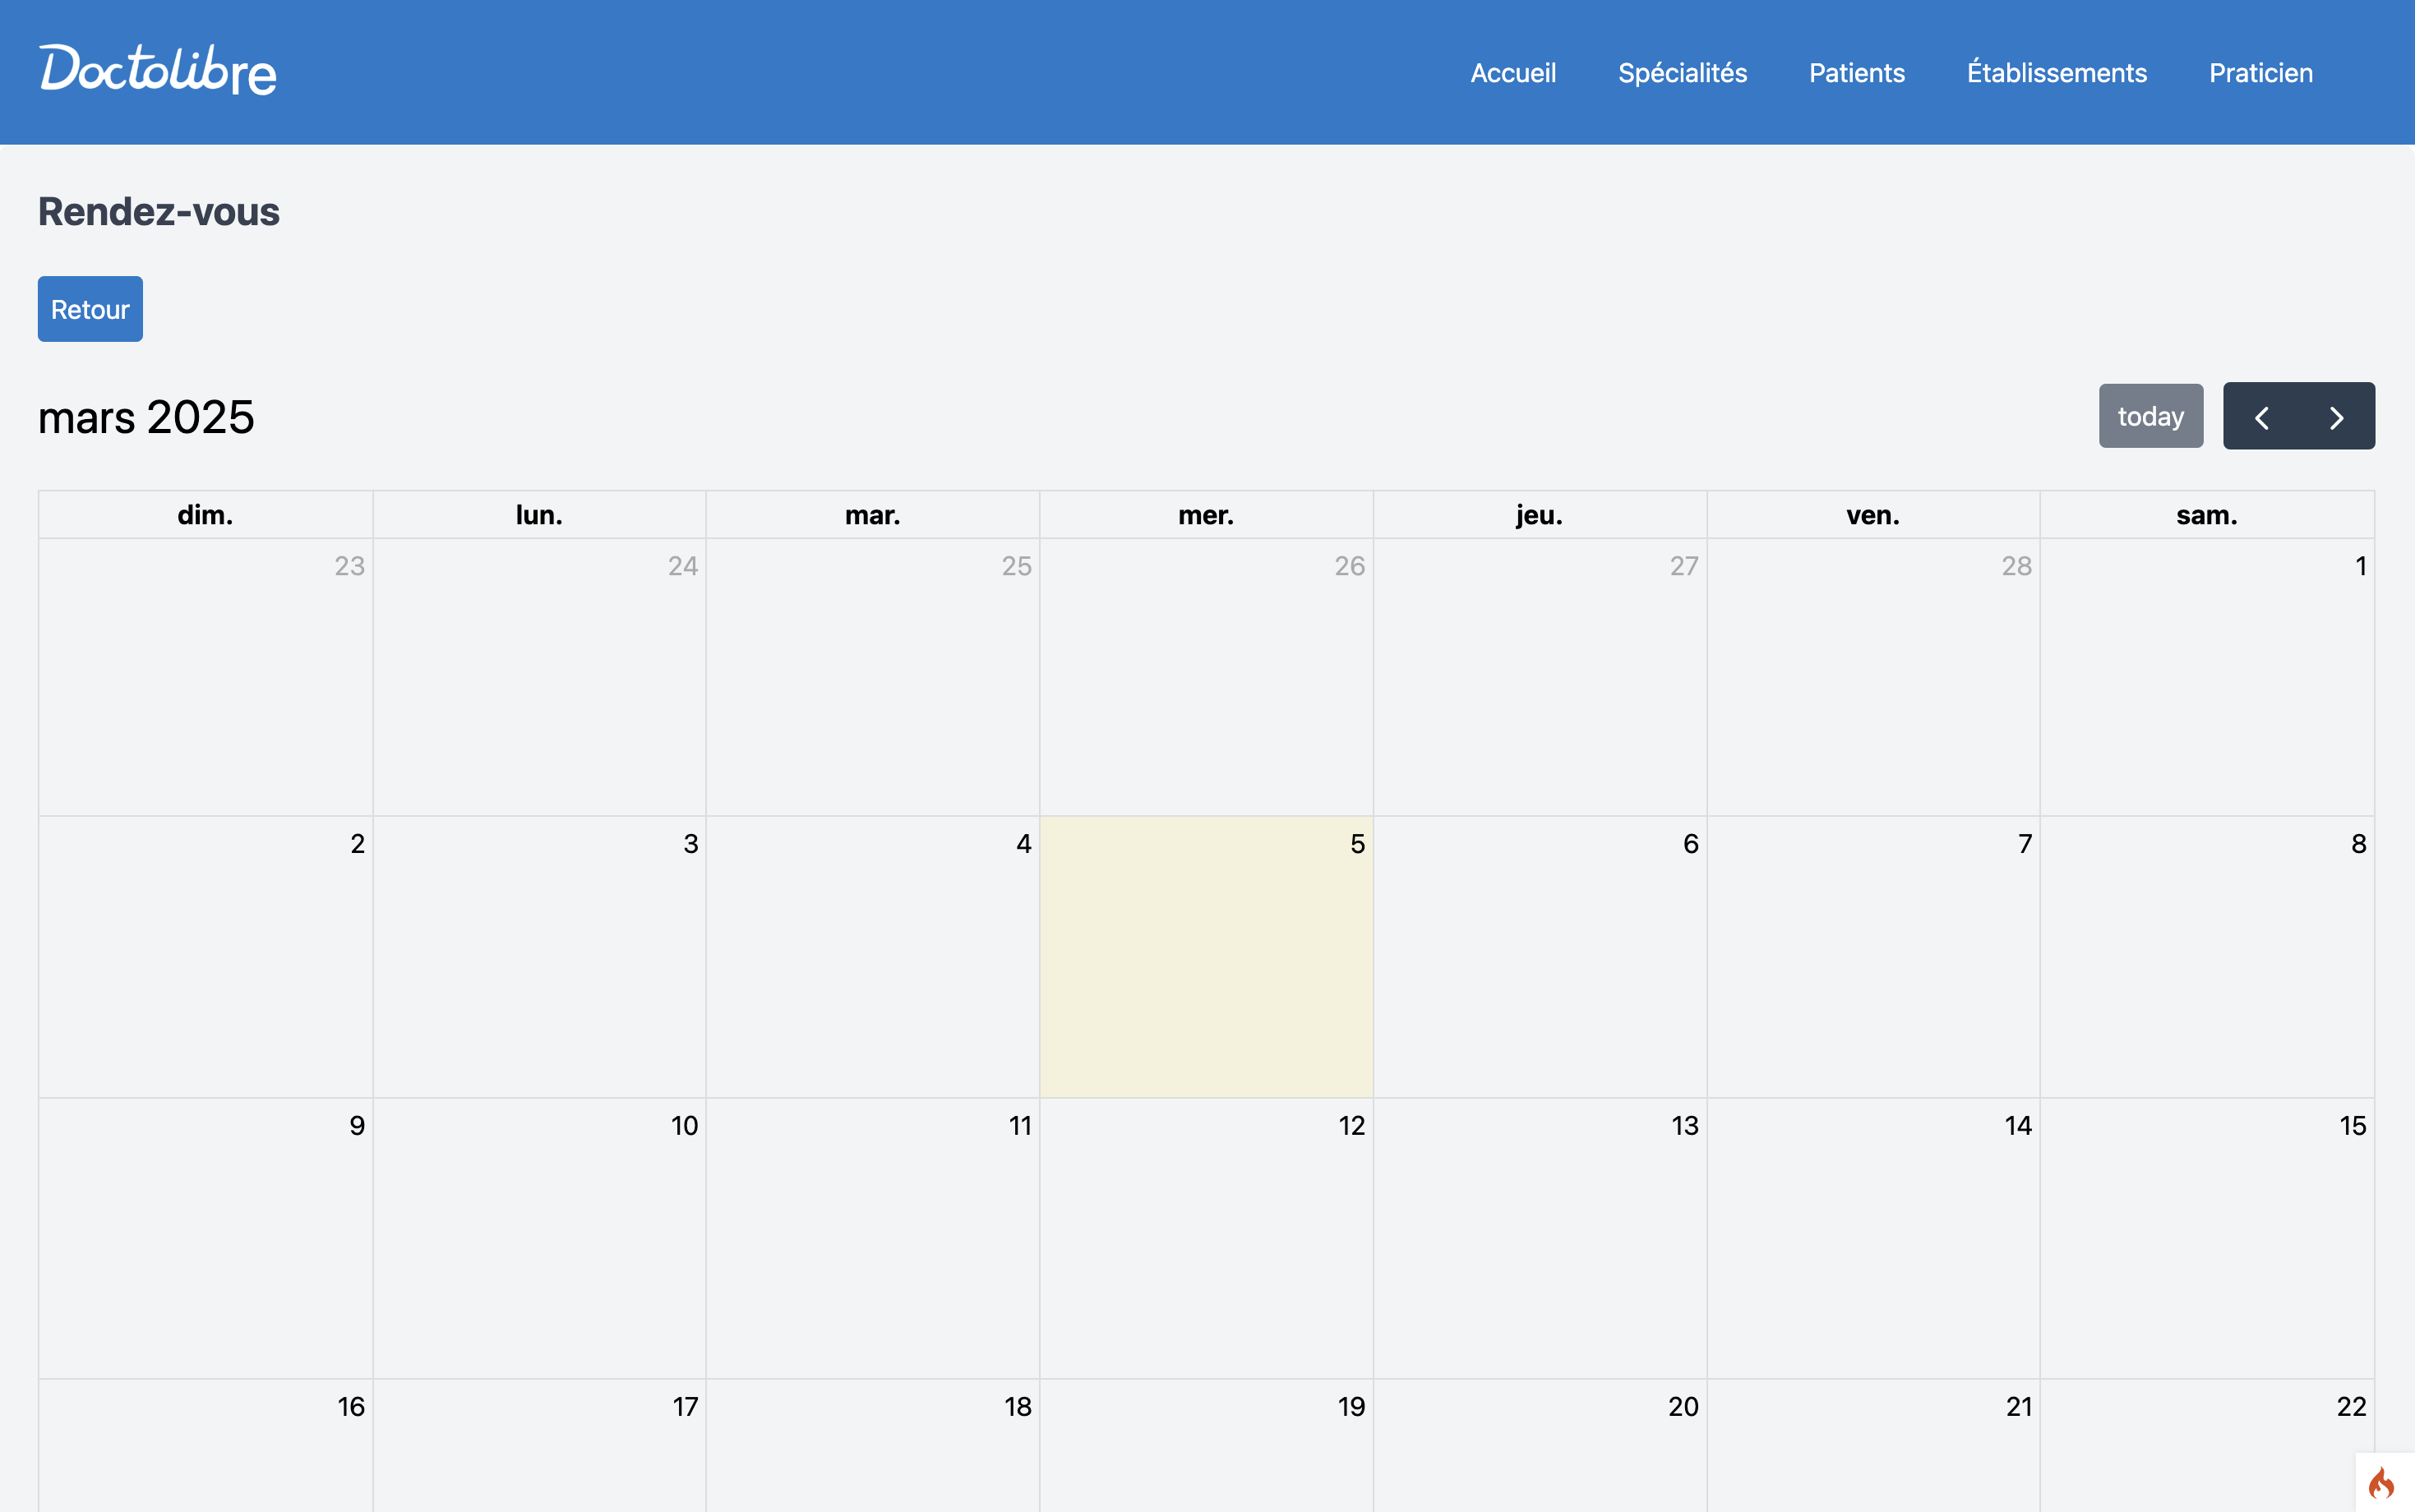Click the flame debug icon
Image resolution: width=2415 pixels, height=1512 pixels.
point(2382,1482)
